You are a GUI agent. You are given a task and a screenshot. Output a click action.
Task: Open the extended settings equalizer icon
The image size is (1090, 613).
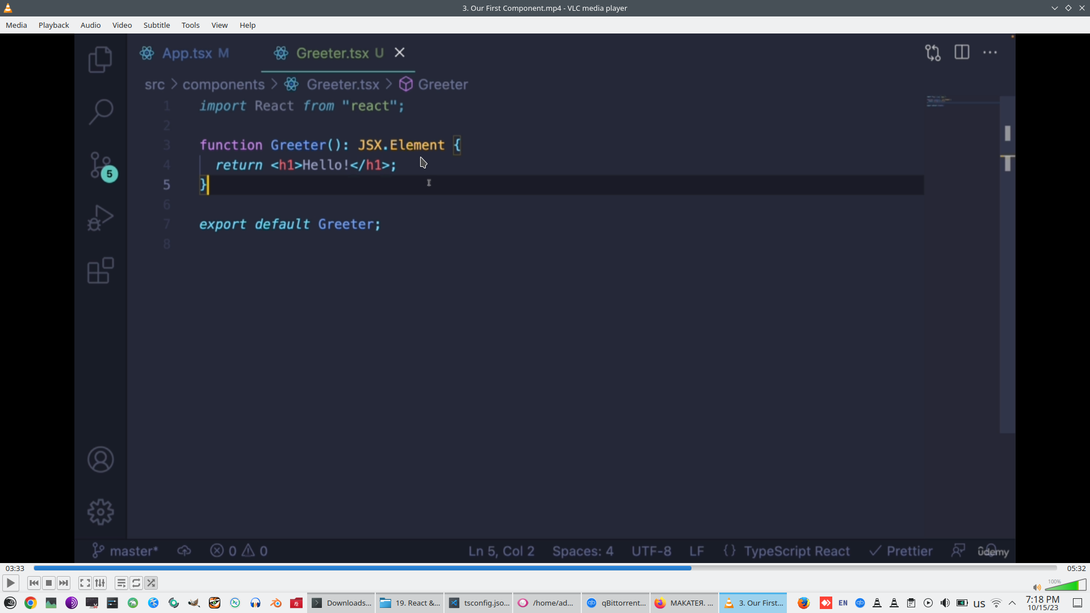(x=100, y=583)
